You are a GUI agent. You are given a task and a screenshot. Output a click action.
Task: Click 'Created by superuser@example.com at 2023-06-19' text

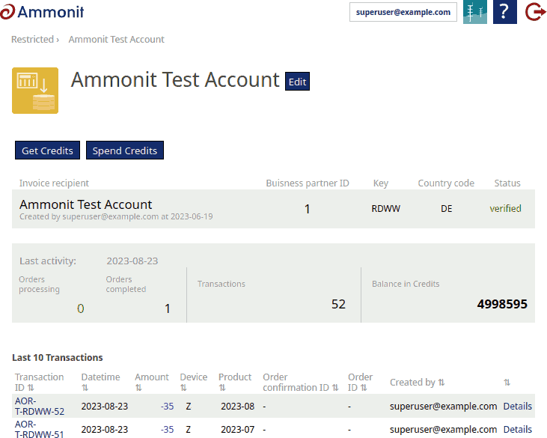pyautogui.click(x=116, y=216)
